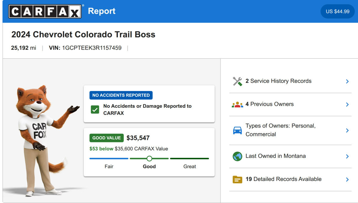Click the GOOD VALUE badge
Viewport: 358px width, 203px height.
tap(107, 138)
